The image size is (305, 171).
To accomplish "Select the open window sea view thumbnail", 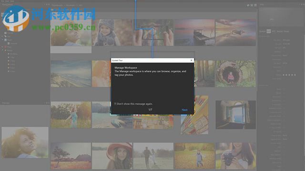I will tap(236, 115).
